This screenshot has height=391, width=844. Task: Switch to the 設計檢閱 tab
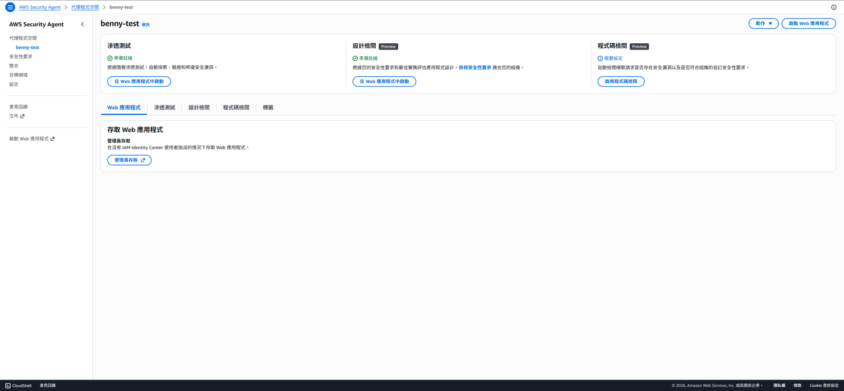(199, 107)
